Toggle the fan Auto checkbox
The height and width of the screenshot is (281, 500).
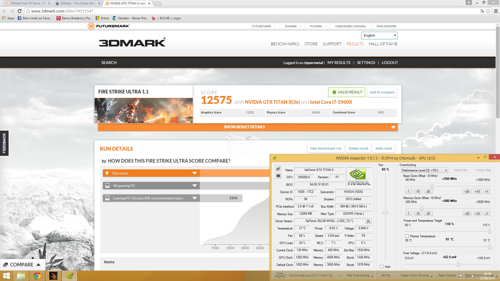pyautogui.click(x=382, y=267)
